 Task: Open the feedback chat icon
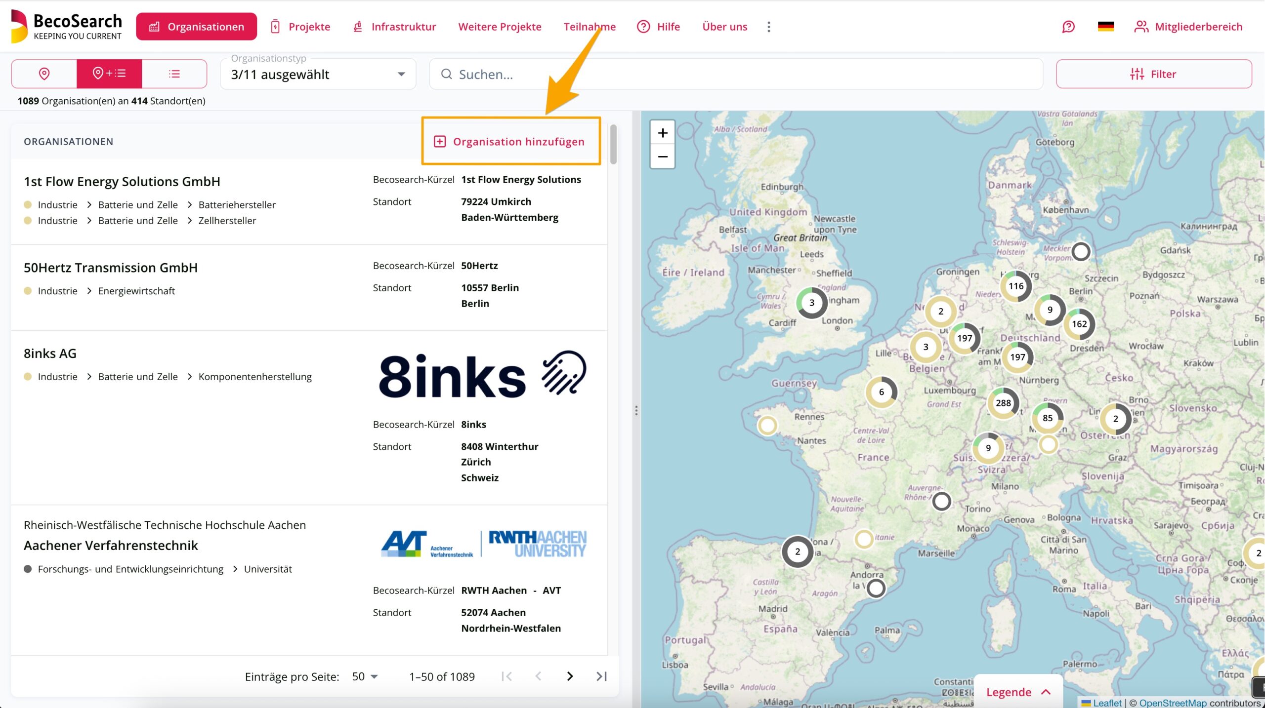tap(1068, 27)
